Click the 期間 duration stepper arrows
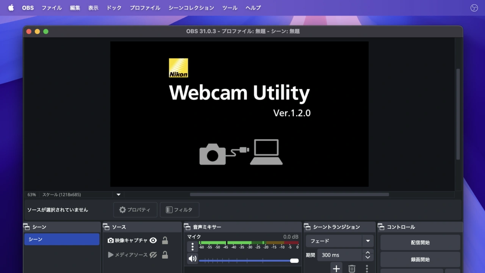Image resolution: width=485 pixels, height=273 pixels. coord(367,255)
